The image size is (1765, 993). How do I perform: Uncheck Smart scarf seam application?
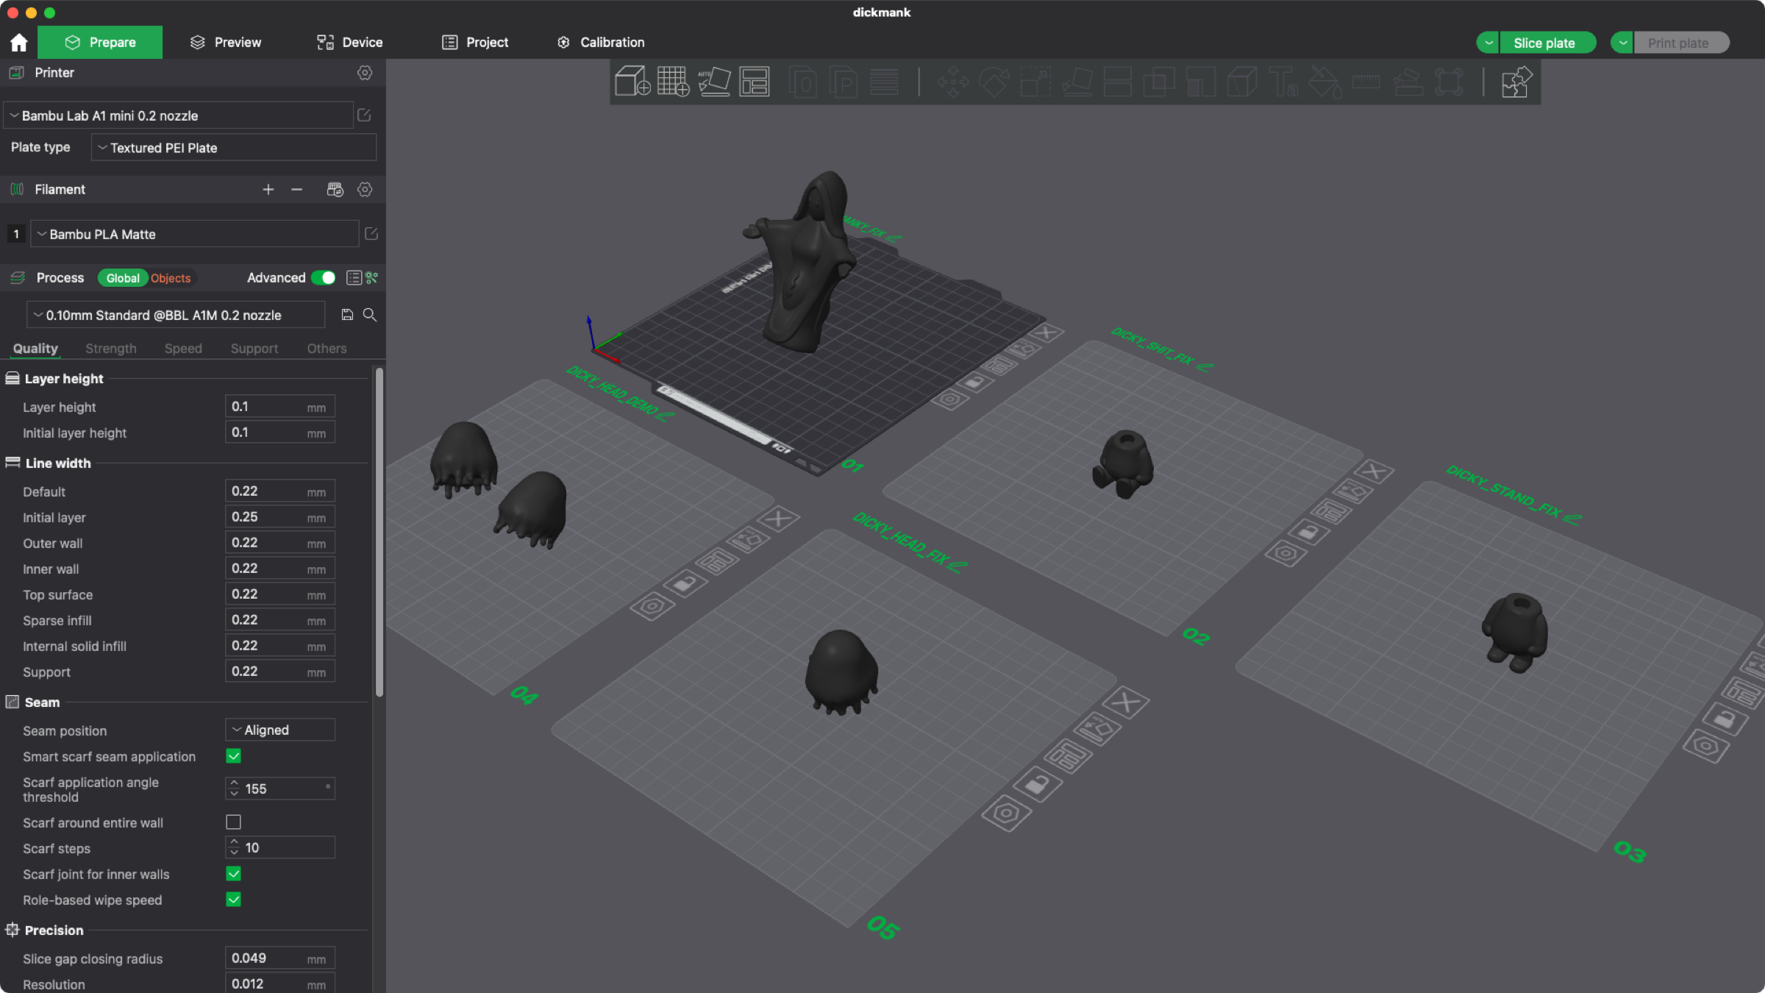(x=233, y=756)
